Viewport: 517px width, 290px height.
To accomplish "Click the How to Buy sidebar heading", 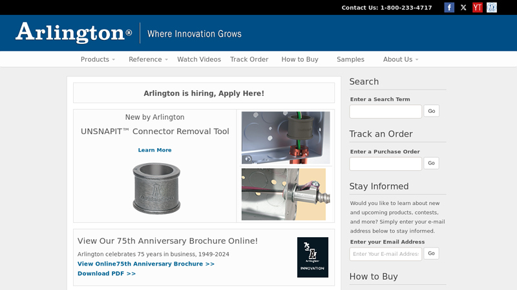I will [x=374, y=276].
